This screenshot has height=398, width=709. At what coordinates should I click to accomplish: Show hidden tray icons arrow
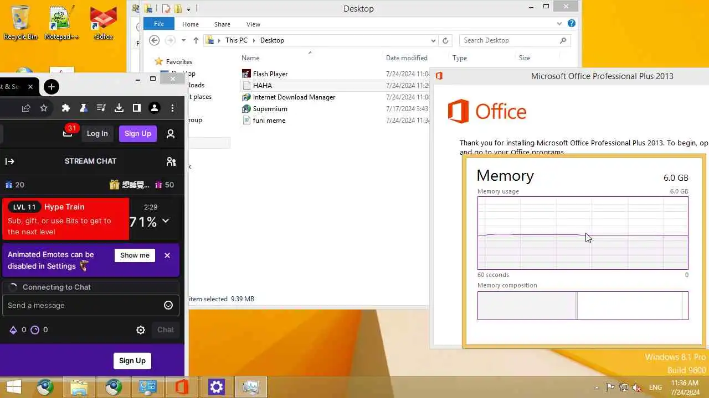[x=596, y=387]
